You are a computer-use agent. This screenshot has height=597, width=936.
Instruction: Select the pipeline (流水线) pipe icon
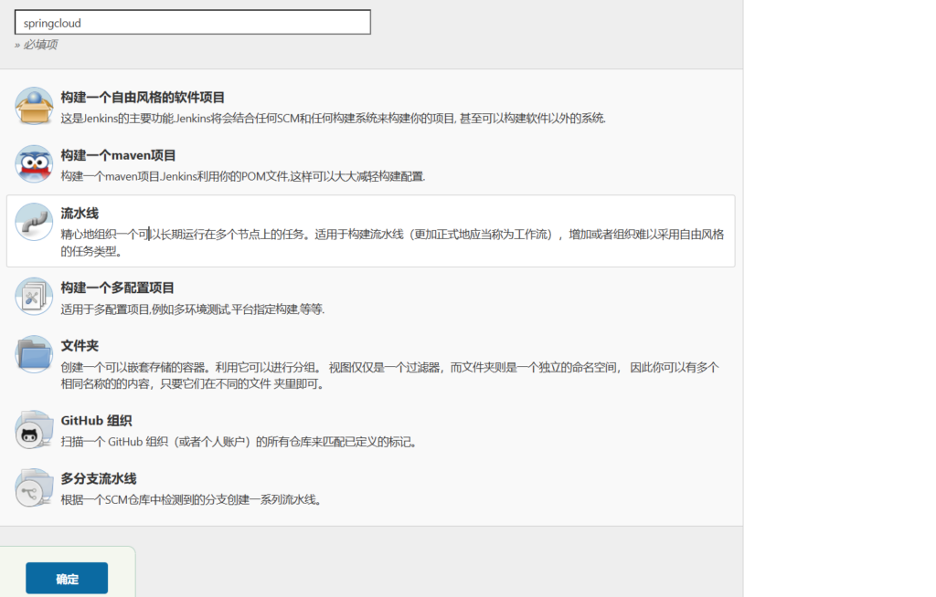point(34,222)
